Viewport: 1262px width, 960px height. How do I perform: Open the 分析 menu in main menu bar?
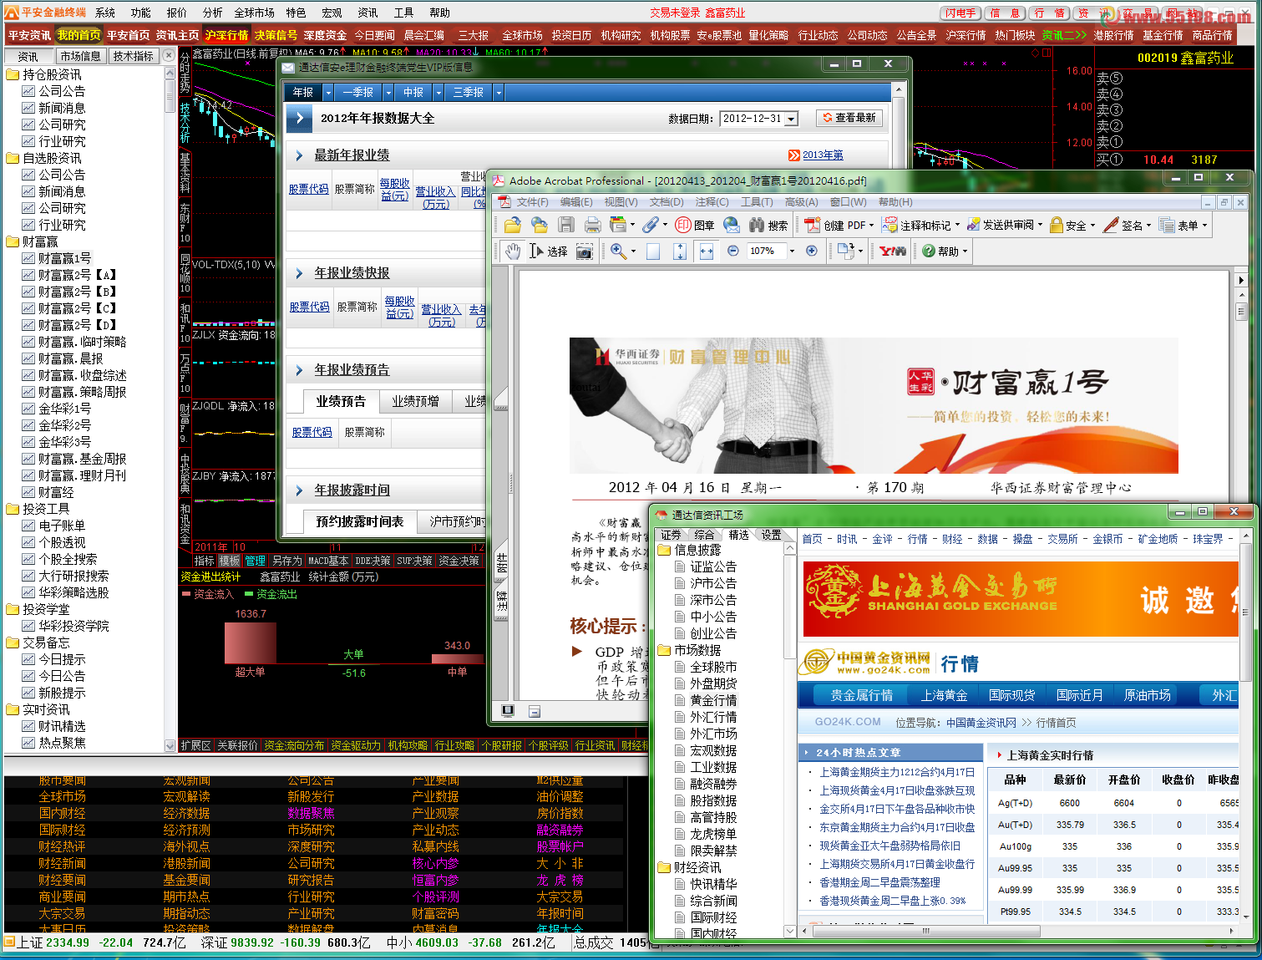coord(212,13)
